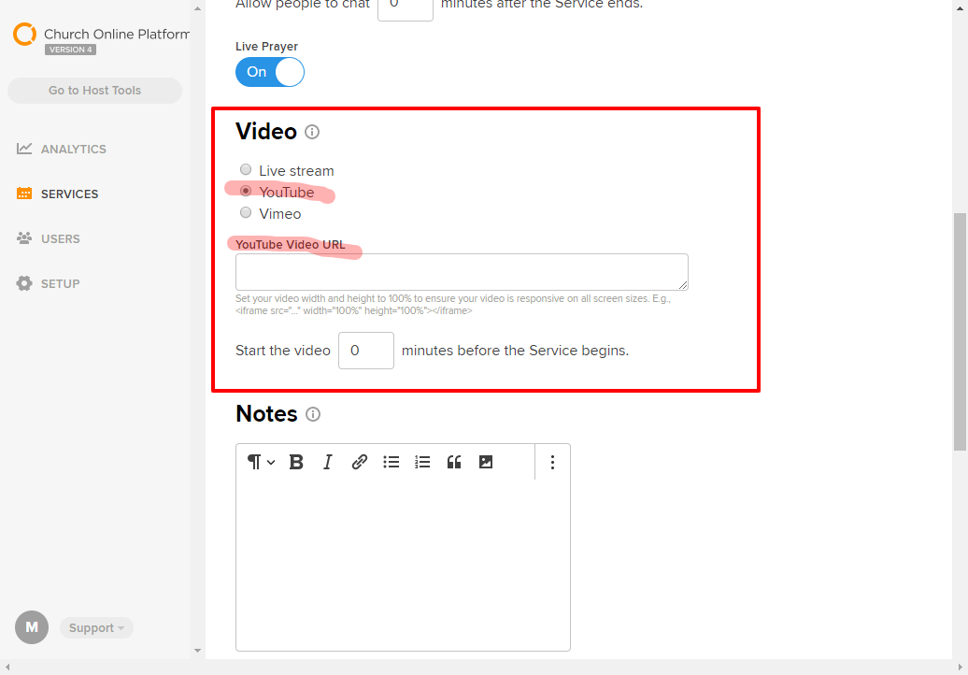Click the Church Online Platform logo icon
This screenshot has width=968, height=675.
(x=24, y=34)
